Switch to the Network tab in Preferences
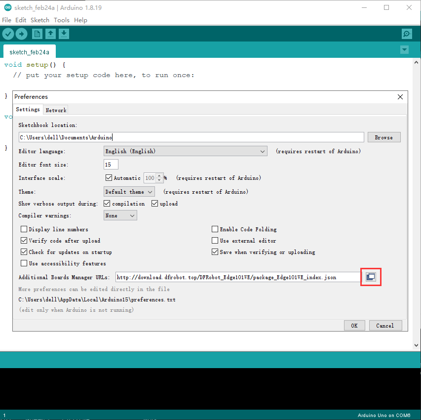Image resolution: width=421 pixels, height=420 pixels. pos(56,110)
